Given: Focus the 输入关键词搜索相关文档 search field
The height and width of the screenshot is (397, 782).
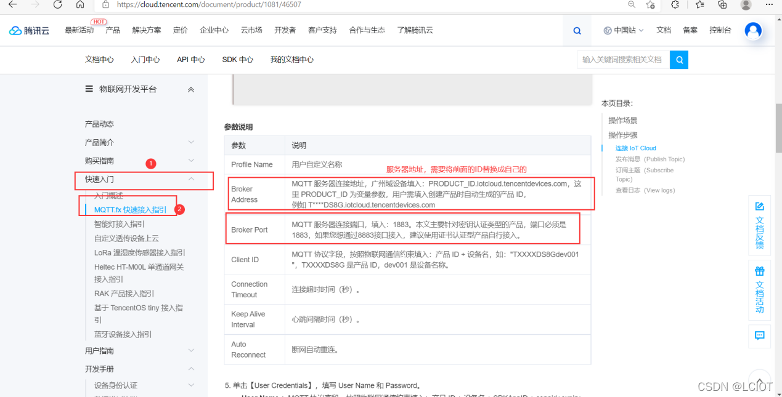Looking at the screenshot, I should 624,60.
